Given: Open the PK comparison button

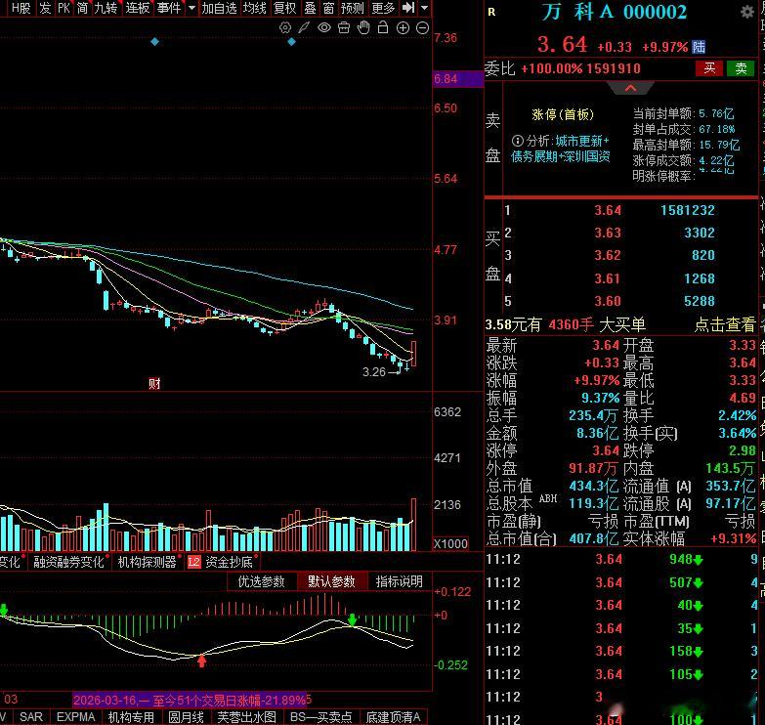Looking at the screenshot, I should [64, 7].
